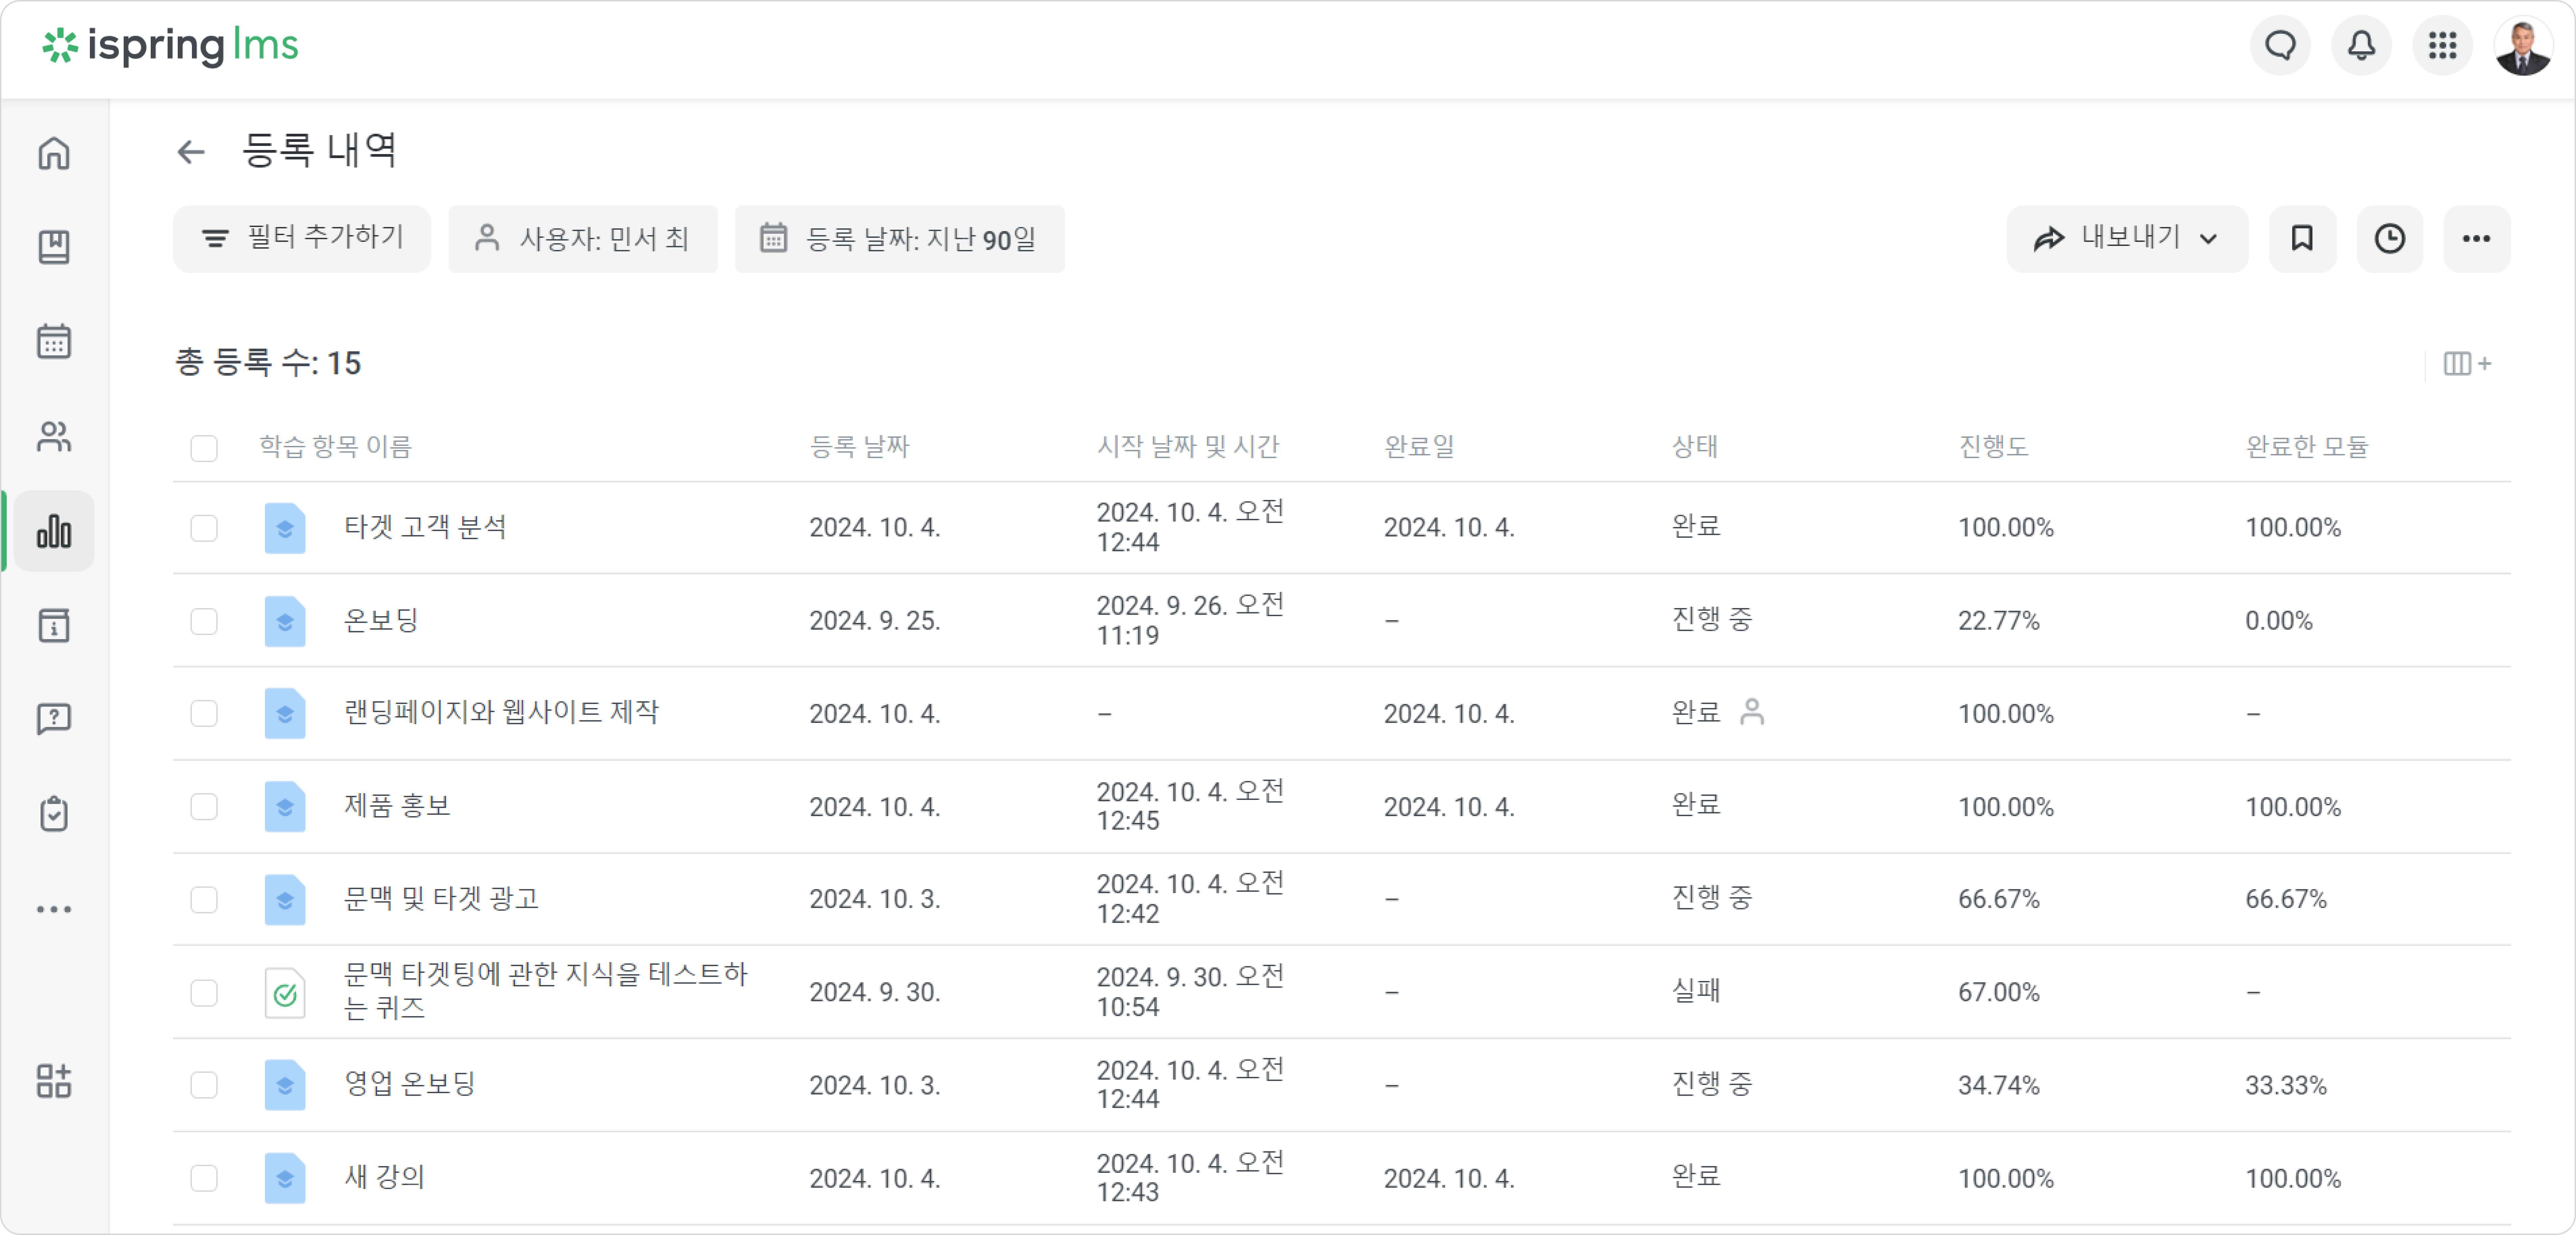This screenshot has height=1235, width=2576.
Task: Sort by 상태 column header
Action: pos(1695,447)
